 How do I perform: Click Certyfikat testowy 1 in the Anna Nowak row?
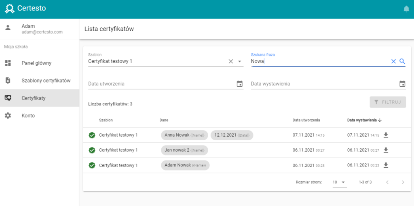coord(118,135)
